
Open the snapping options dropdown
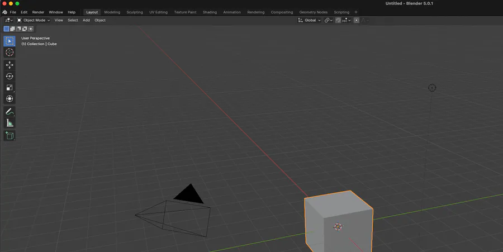click(x=347, y=20)
